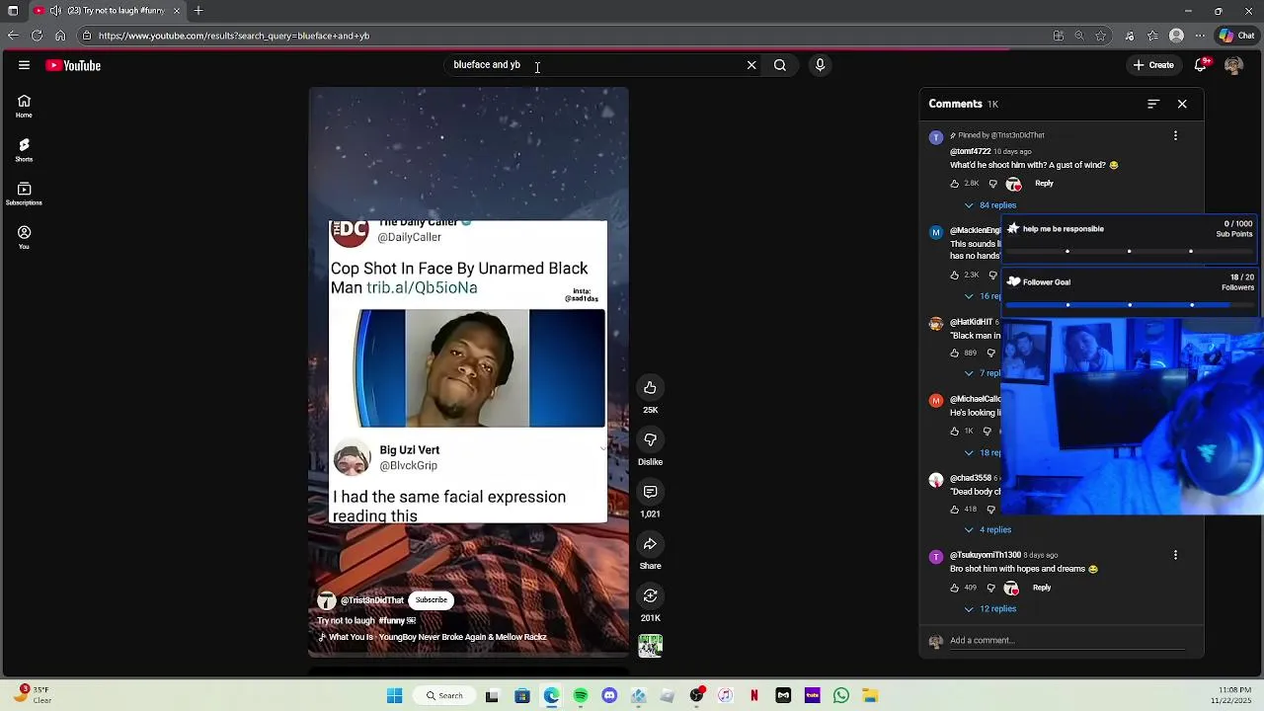Open Spotify from the taskbar

[x=581, y=696]
